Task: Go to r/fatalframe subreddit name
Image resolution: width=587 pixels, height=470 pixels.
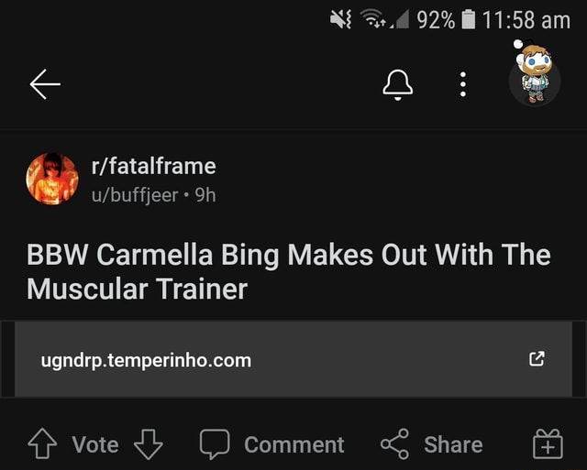Action: tap(153, 166)
